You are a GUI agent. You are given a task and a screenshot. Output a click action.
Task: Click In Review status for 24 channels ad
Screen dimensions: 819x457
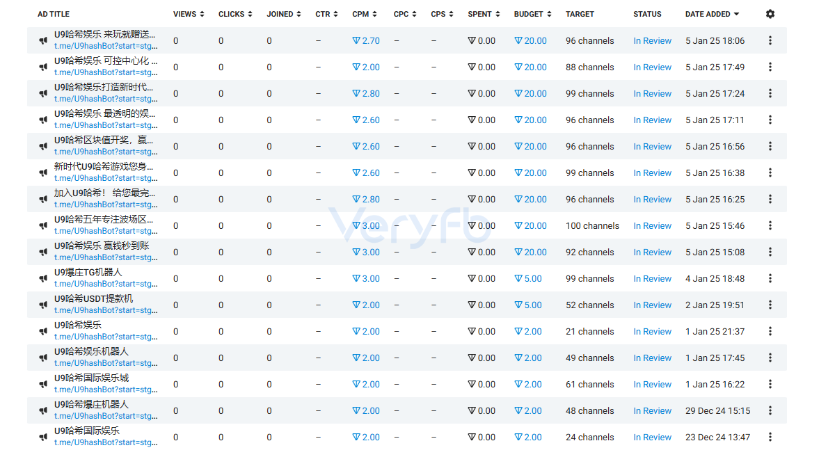pyautogui.click(x=653, y=437)
